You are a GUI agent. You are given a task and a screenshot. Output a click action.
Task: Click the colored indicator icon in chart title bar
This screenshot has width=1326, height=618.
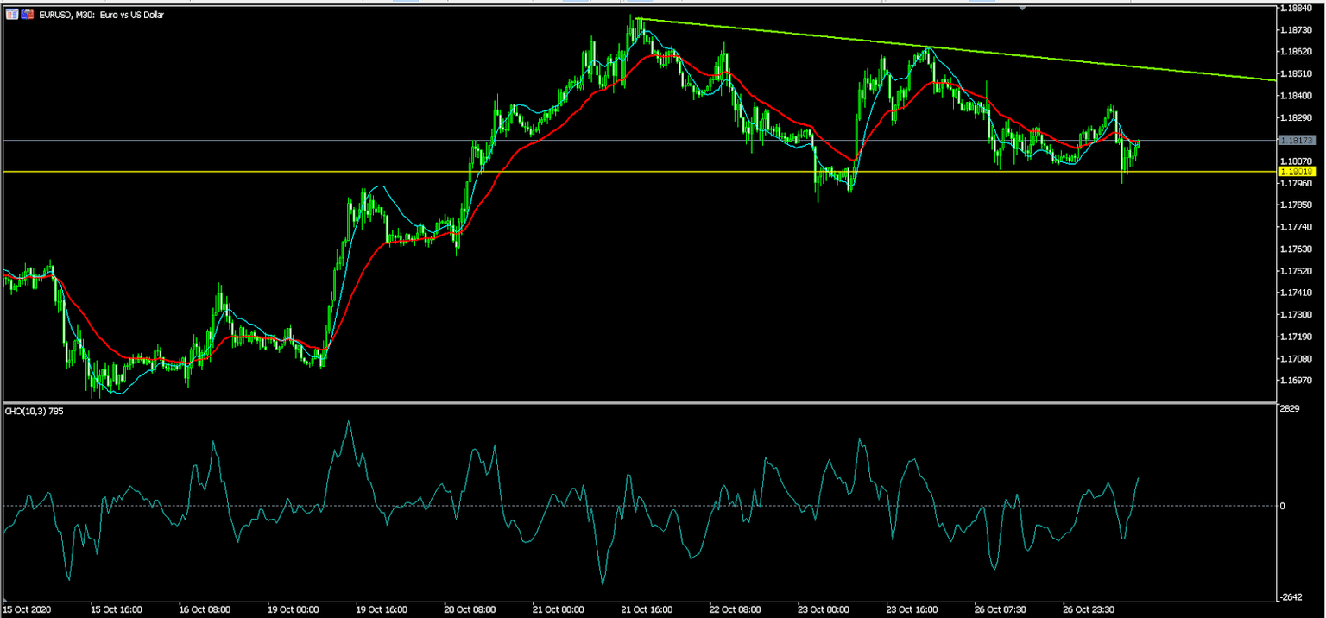(26, 14)
